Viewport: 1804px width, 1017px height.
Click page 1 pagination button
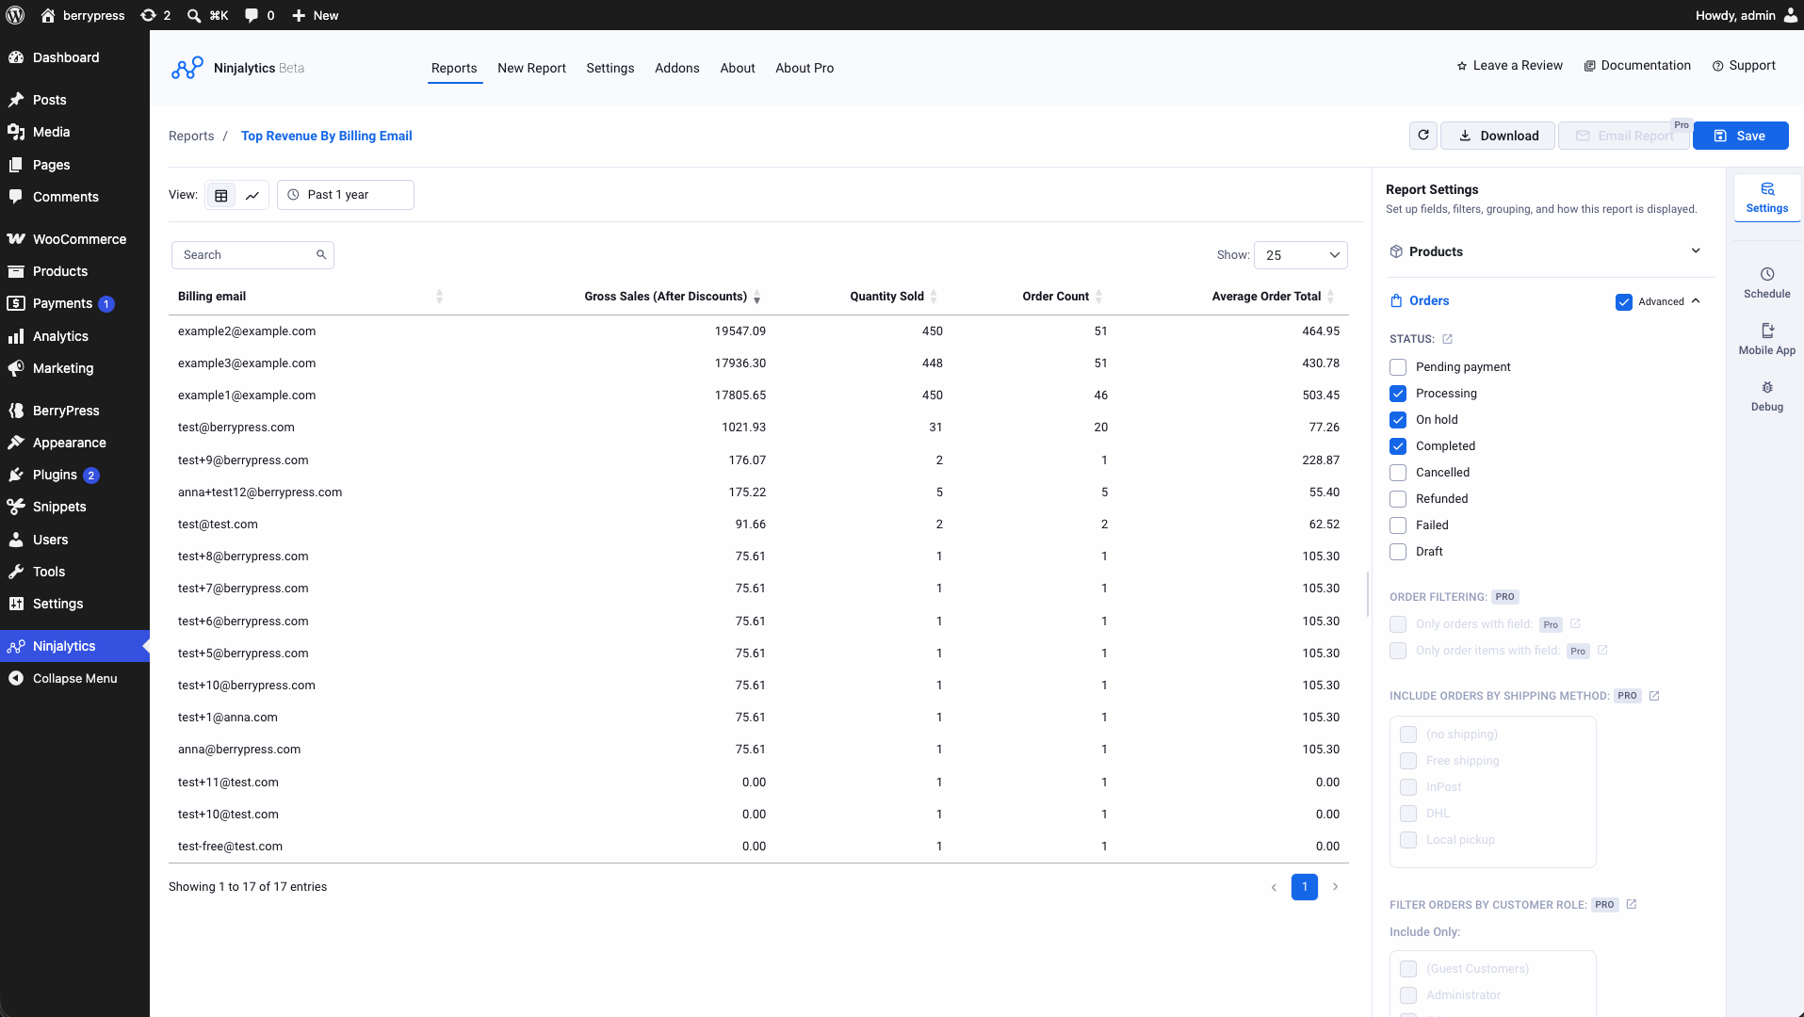point(1305,887)
